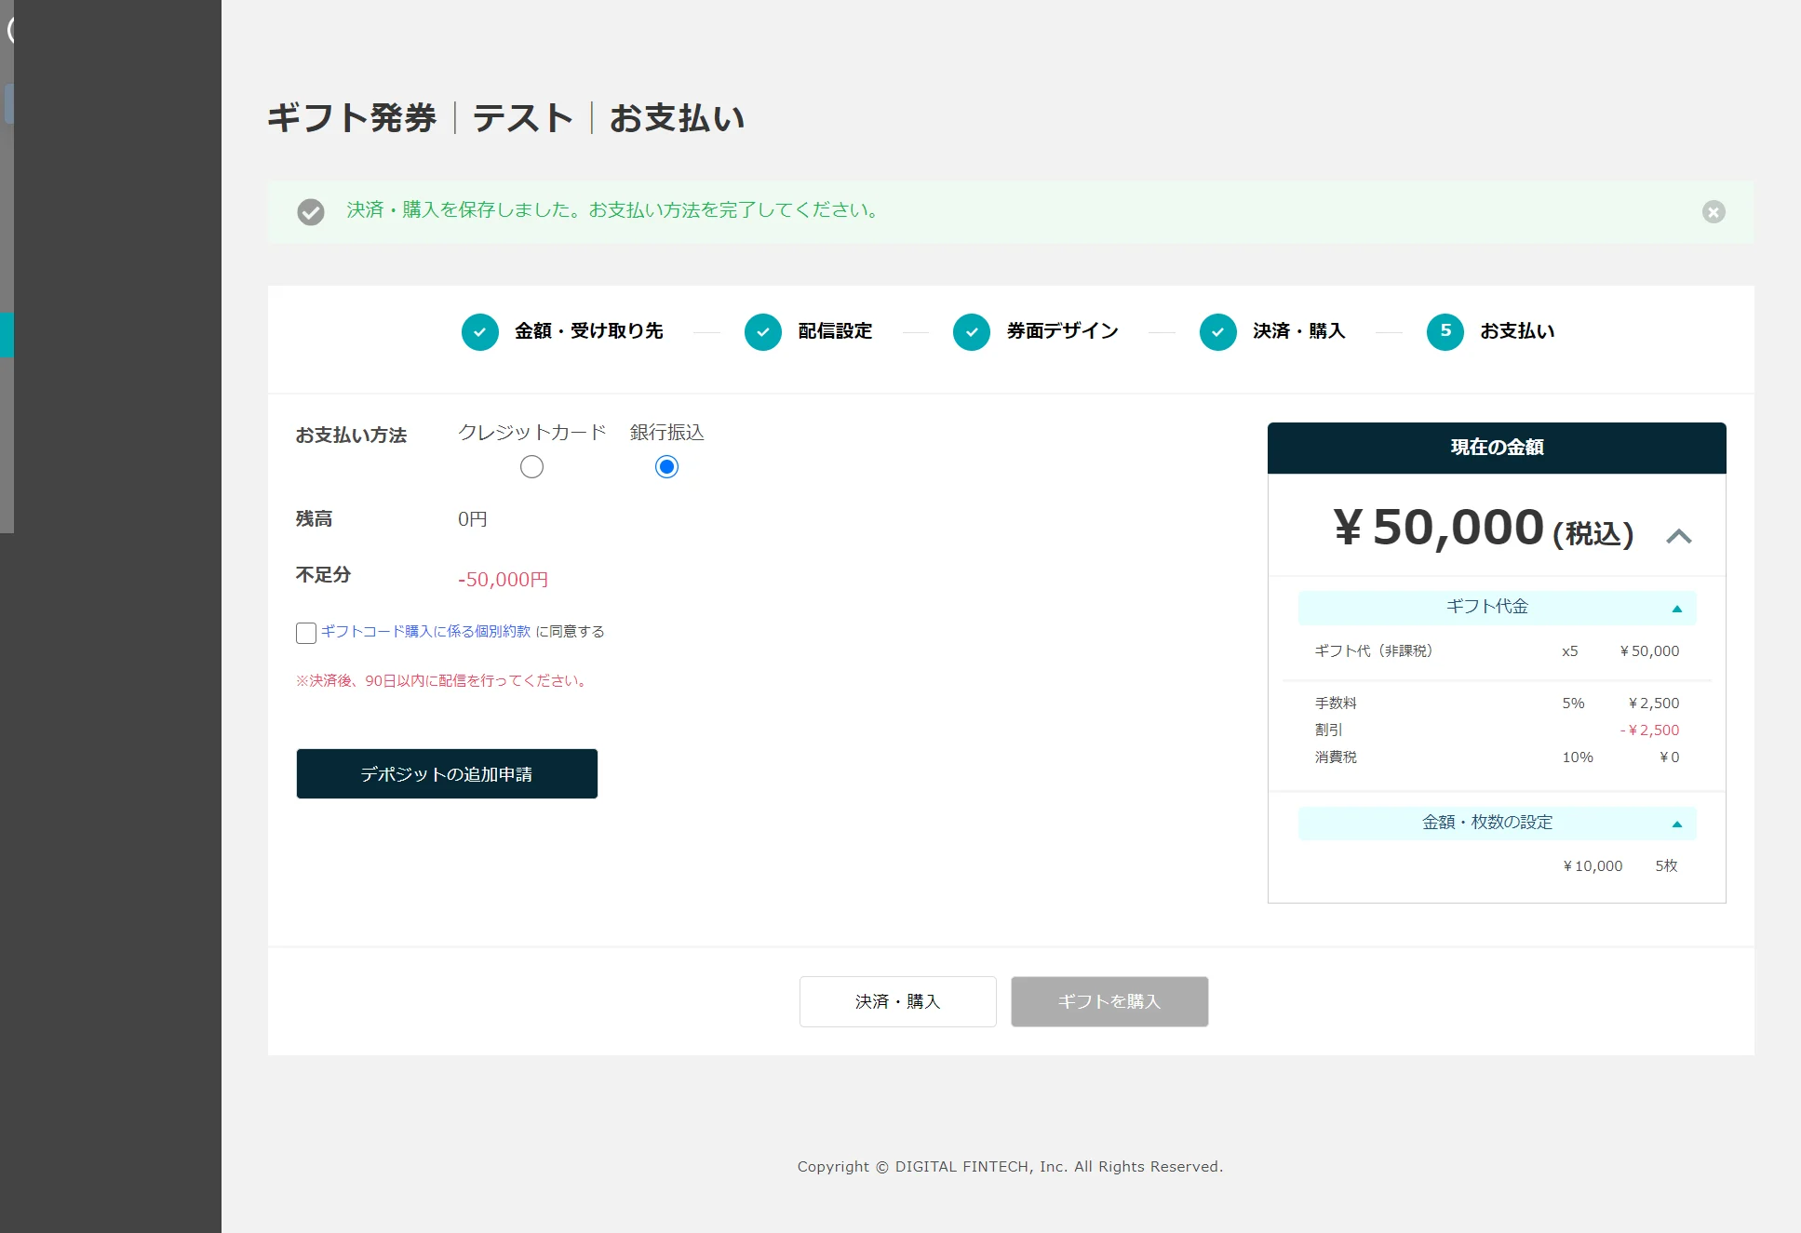Click the ギフトを購入 button
Viewport: 1801px width, 1233px height.
click(x=1109, y=1001)
